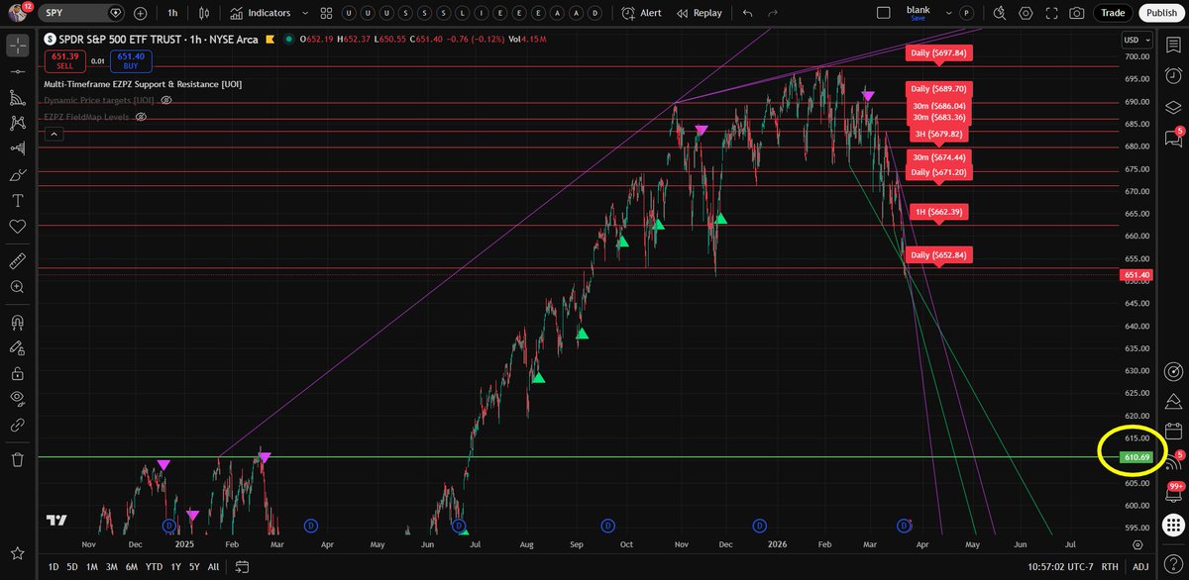
Task: Open the alerts clock panel
Action: coord(1174,76)
